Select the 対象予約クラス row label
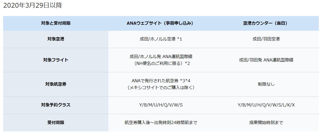This screenshot has height=133, width=322. (56, 105)
